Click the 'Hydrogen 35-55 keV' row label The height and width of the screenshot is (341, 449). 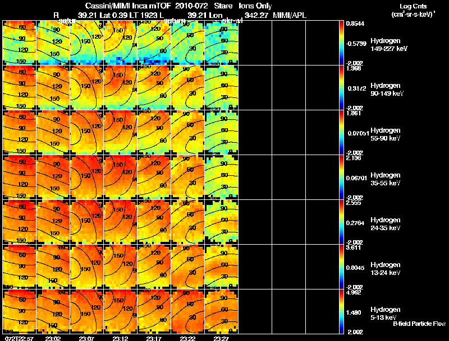click(386, 179)
